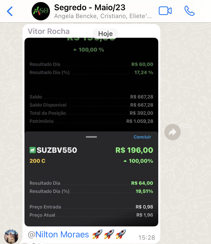Viewport: 211px width, 244px height.
Task: Tap the "Hoje" date pill
Action: coord(105,34)
